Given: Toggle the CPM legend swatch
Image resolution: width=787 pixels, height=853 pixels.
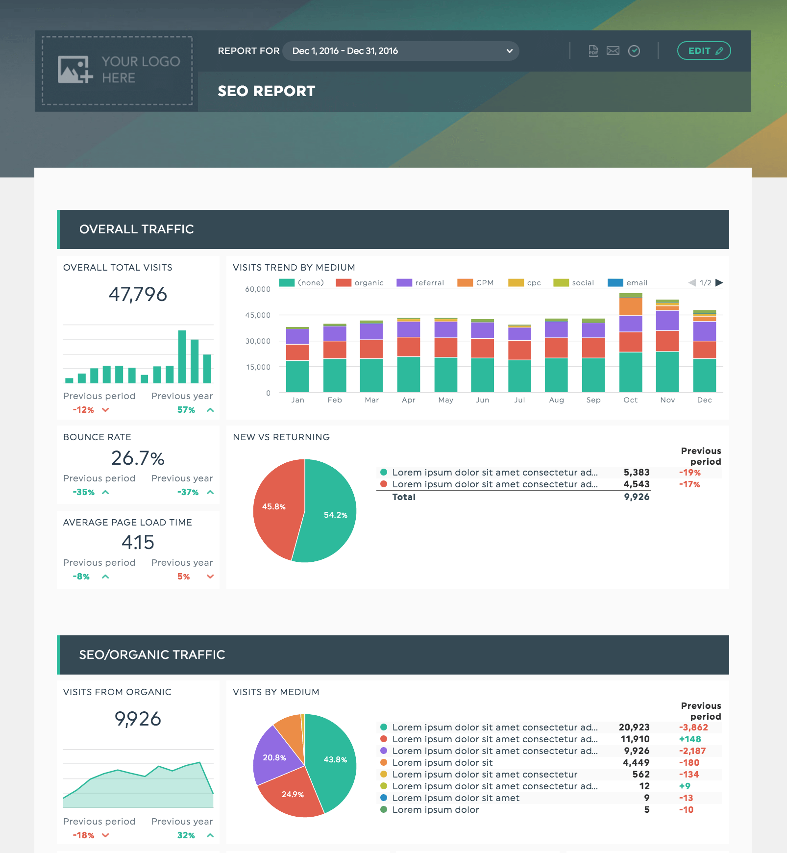Looking at the screenshot, I should (465, 282).
